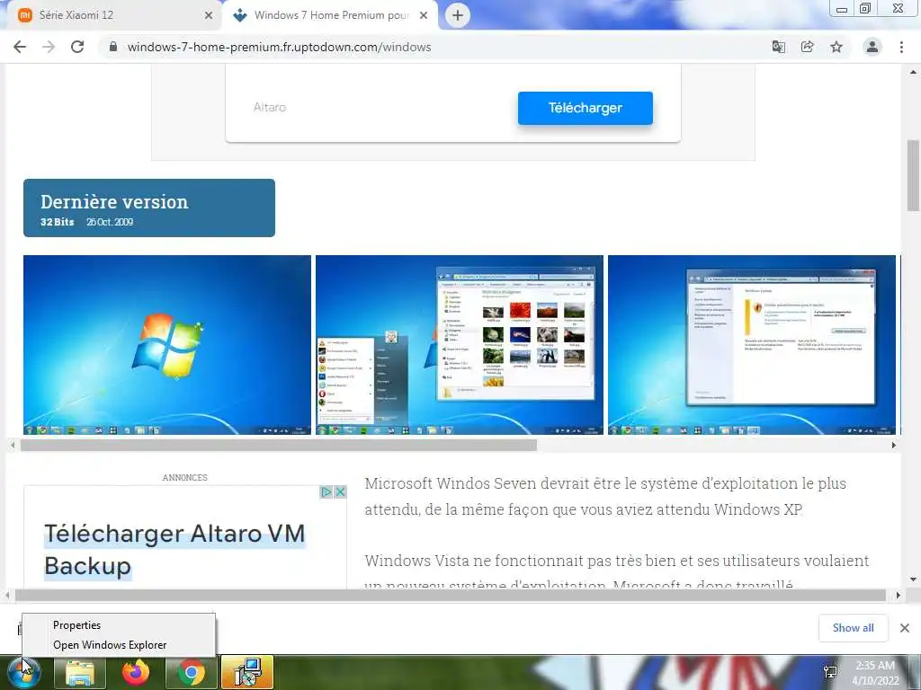This screenshot has height=690, width=921.
Task: Open Chrome profile avatar
Action: 872,47
